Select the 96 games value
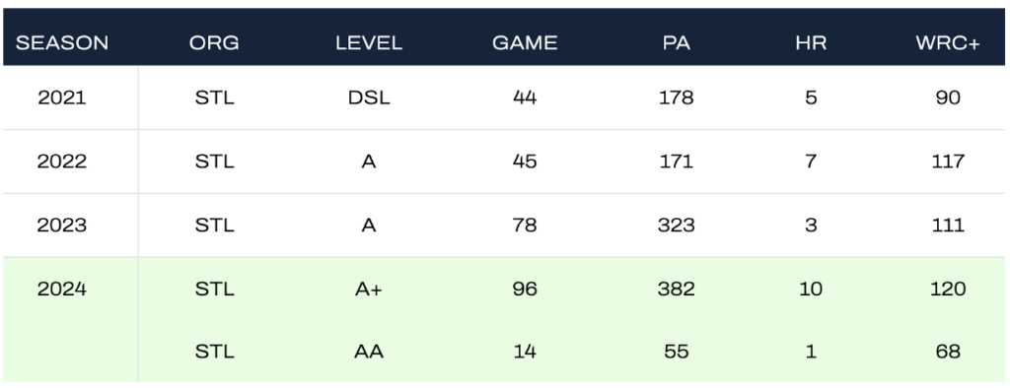Image resolution: width=1010 pixels, height=388 pixels. pos(525,289)
